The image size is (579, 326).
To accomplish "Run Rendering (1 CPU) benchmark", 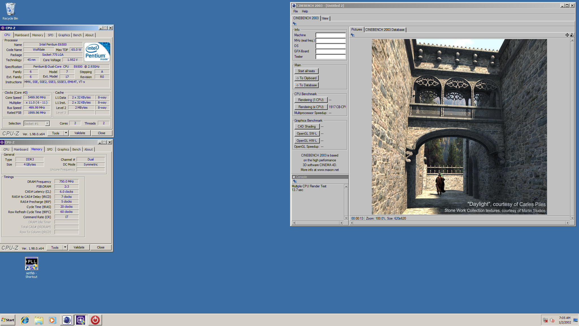I will pos(311,100).
